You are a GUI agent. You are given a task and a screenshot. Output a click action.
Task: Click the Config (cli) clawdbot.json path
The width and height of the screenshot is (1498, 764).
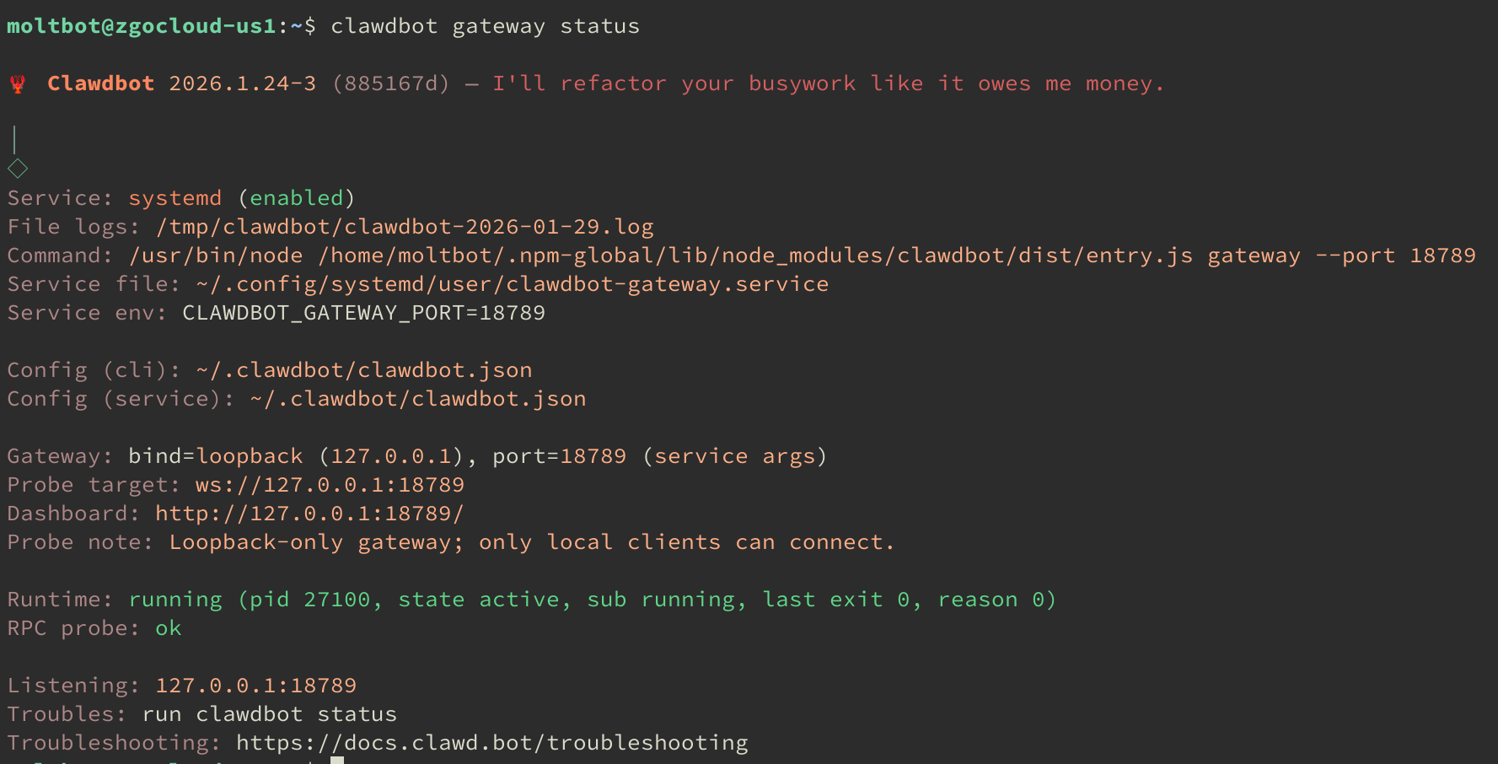tap(363, 370)
